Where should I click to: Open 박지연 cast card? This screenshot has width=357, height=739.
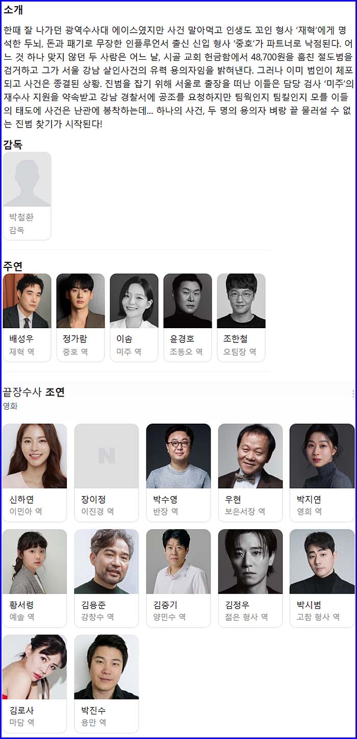click(x=322, y=473)
